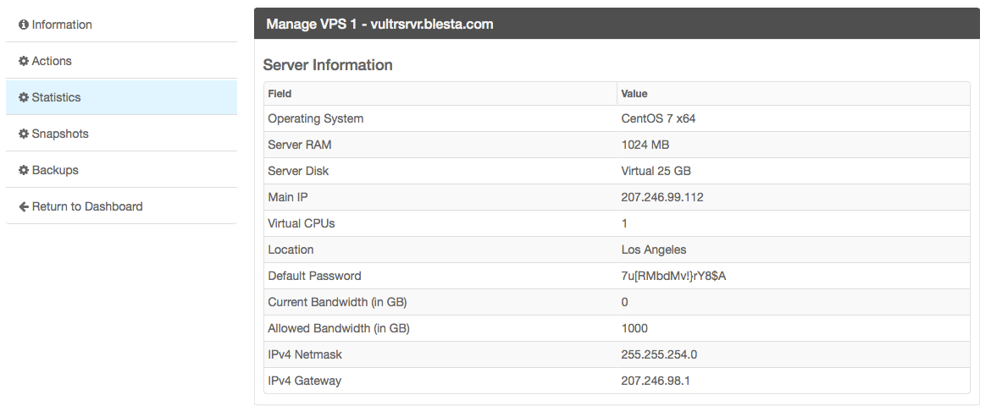Click the gear icon beside Statistics

24,98
